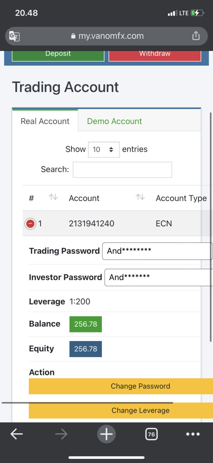Collapse row 1 with red minus icon
The height and width of the screenshot is (463, 213).
31,223
